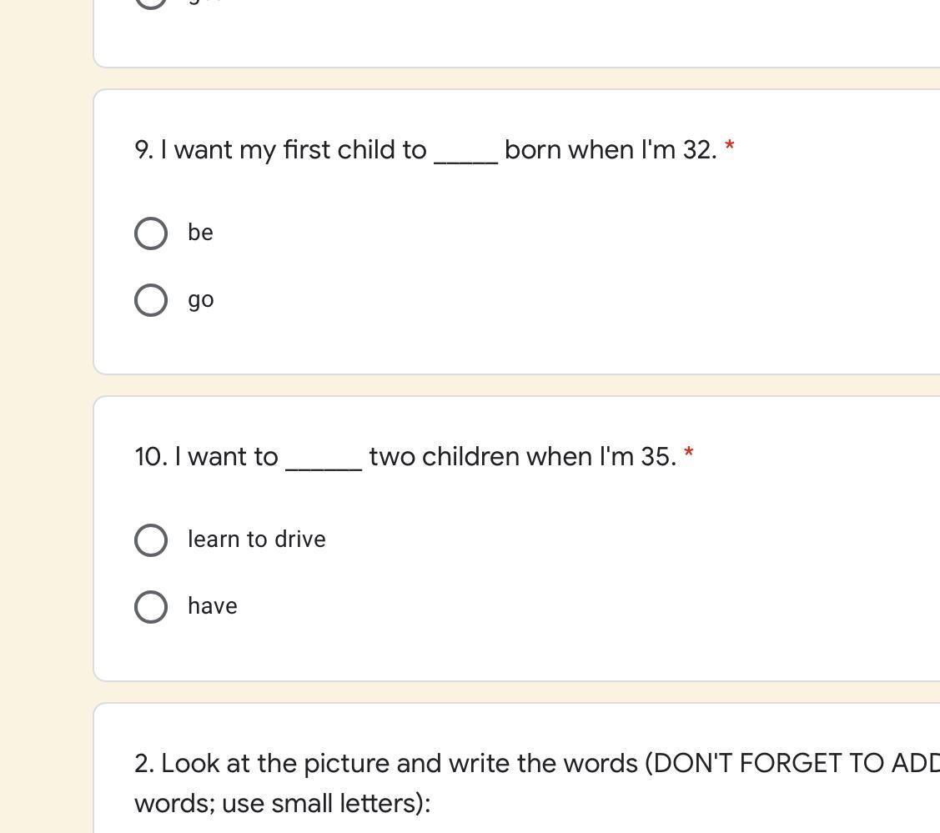Click the "go" option label text
This screenshot has width=940, height=833.
[x=201, y=300]
